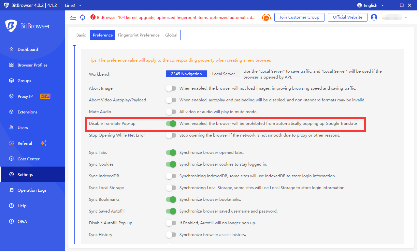
Task: Click the BitBrowser 104 kernel upgrade announcement
Action: 176,17
